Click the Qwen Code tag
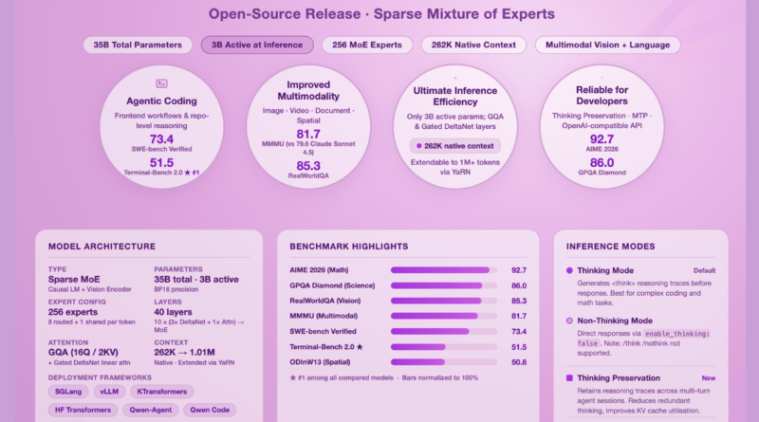The image size is (759, 422). tap(210, 410)
